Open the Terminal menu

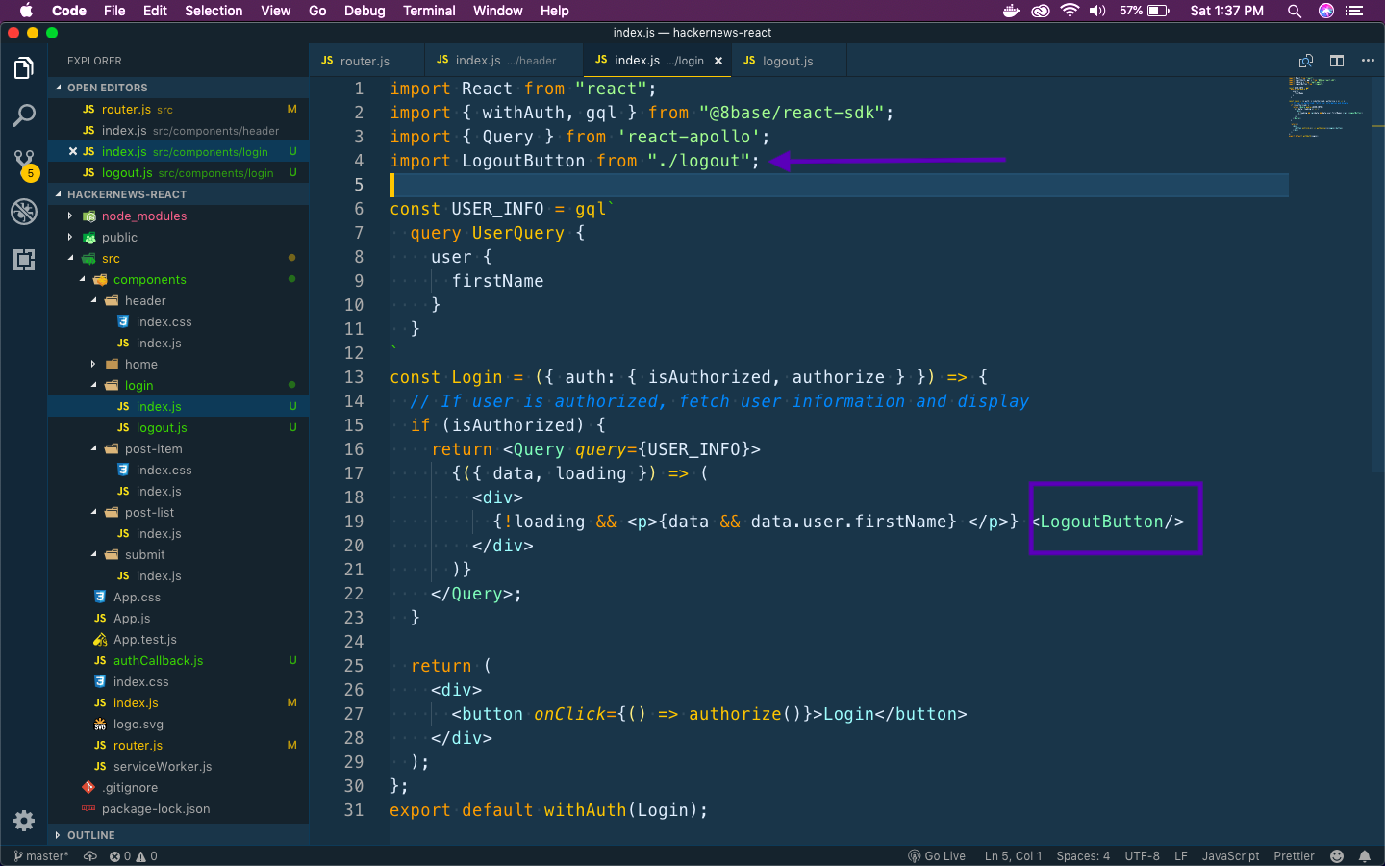[x=429, y=11]
